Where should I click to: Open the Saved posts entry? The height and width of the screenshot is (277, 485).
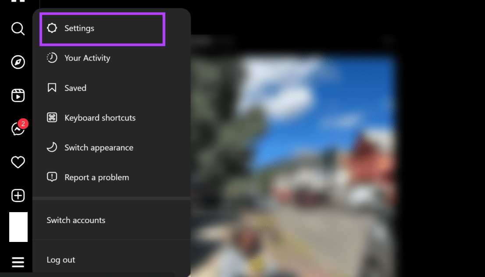click(111, 88)
